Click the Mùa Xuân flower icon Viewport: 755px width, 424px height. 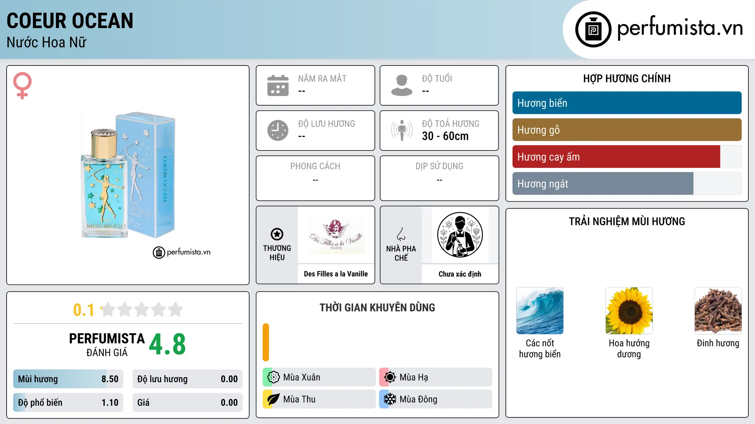pyautogui.click(x=274, y=377)
